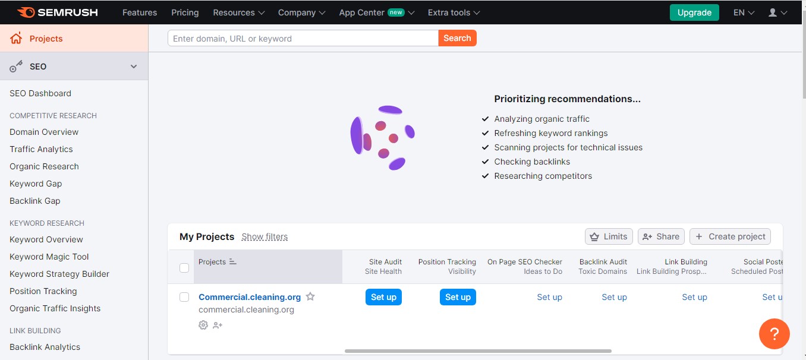The image size is (806, 360).
Task: Open the Commercial.cleaning.org project link
Action: 250,297
